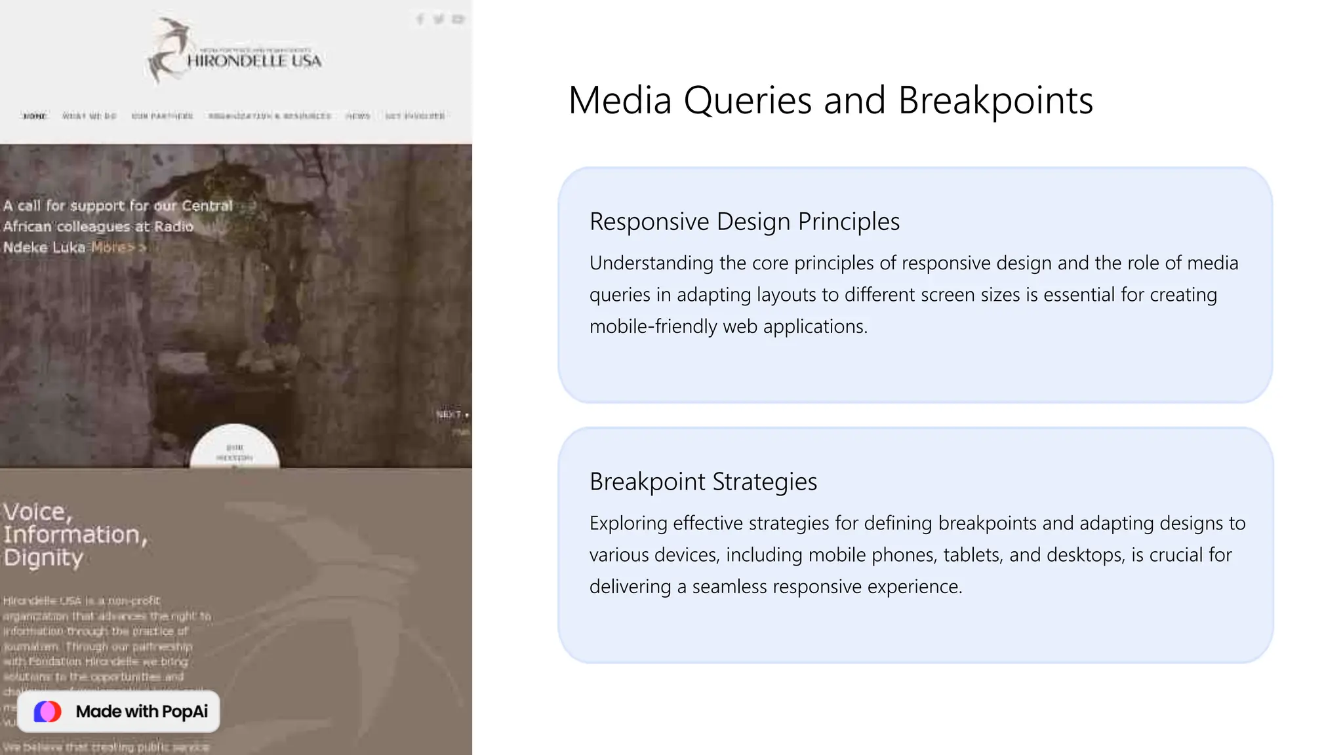Go to the News nav item

358,116
